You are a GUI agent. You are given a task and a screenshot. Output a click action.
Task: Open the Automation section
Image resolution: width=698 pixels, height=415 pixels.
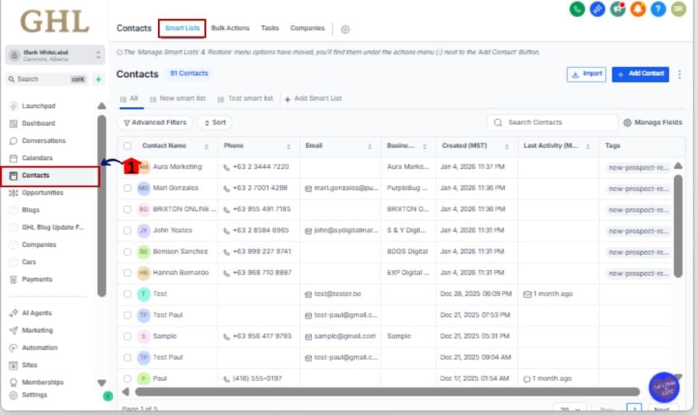click(42, 348)
